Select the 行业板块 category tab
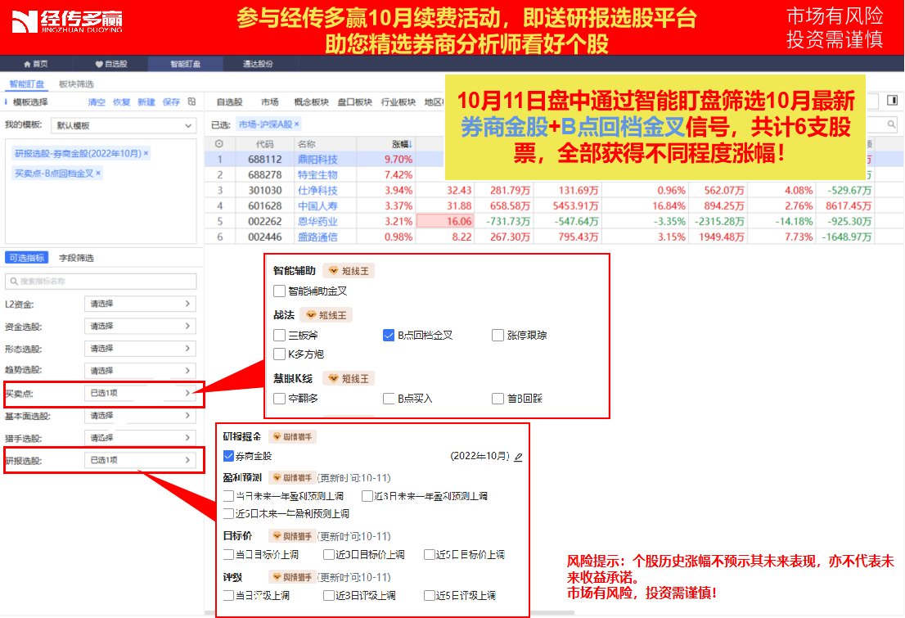The width and height of the screenshot is (905, 618). coord(398,102)
